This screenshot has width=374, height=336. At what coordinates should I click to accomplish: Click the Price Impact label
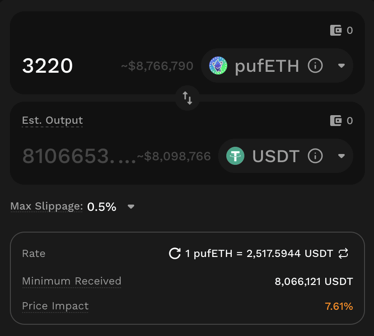pyautogui.click(x=55, y=306)
